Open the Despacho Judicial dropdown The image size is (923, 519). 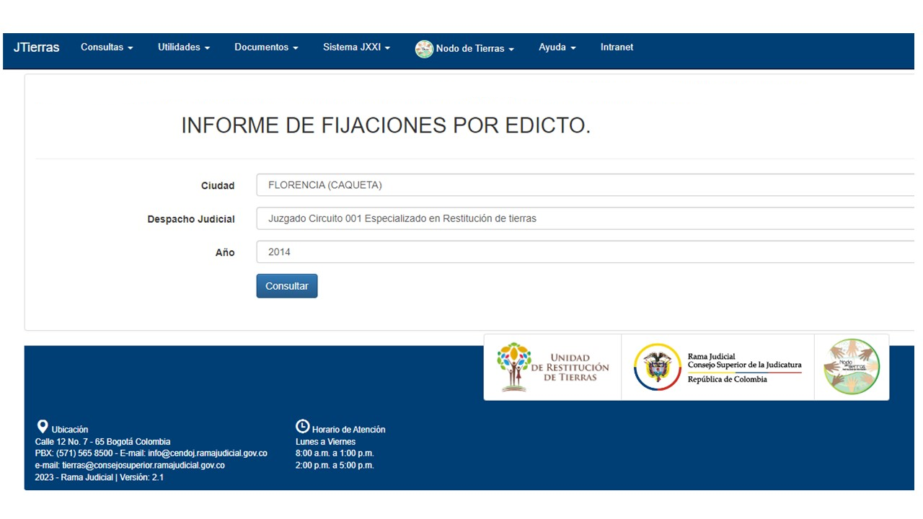tap(584, 218)
